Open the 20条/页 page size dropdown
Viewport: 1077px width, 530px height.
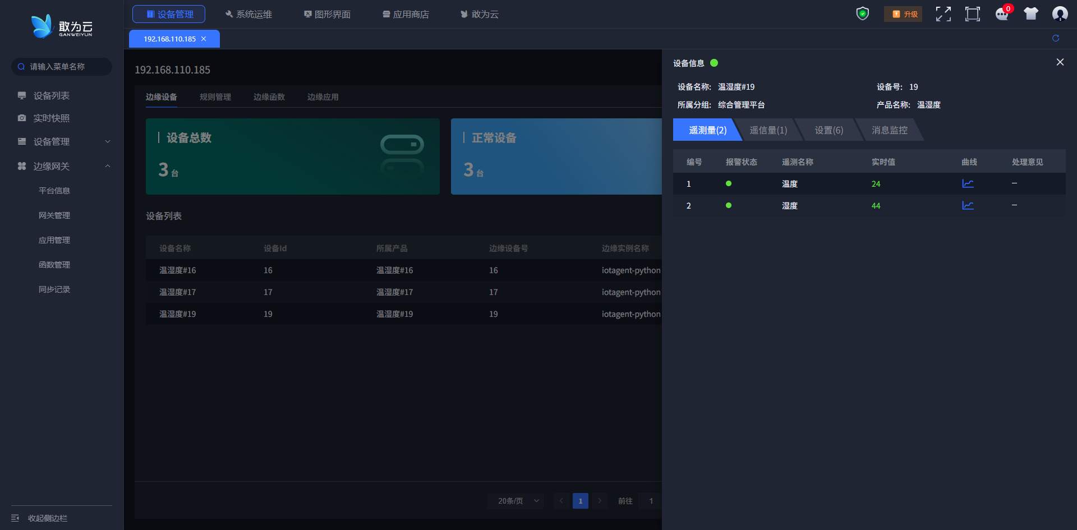point(516,501)
